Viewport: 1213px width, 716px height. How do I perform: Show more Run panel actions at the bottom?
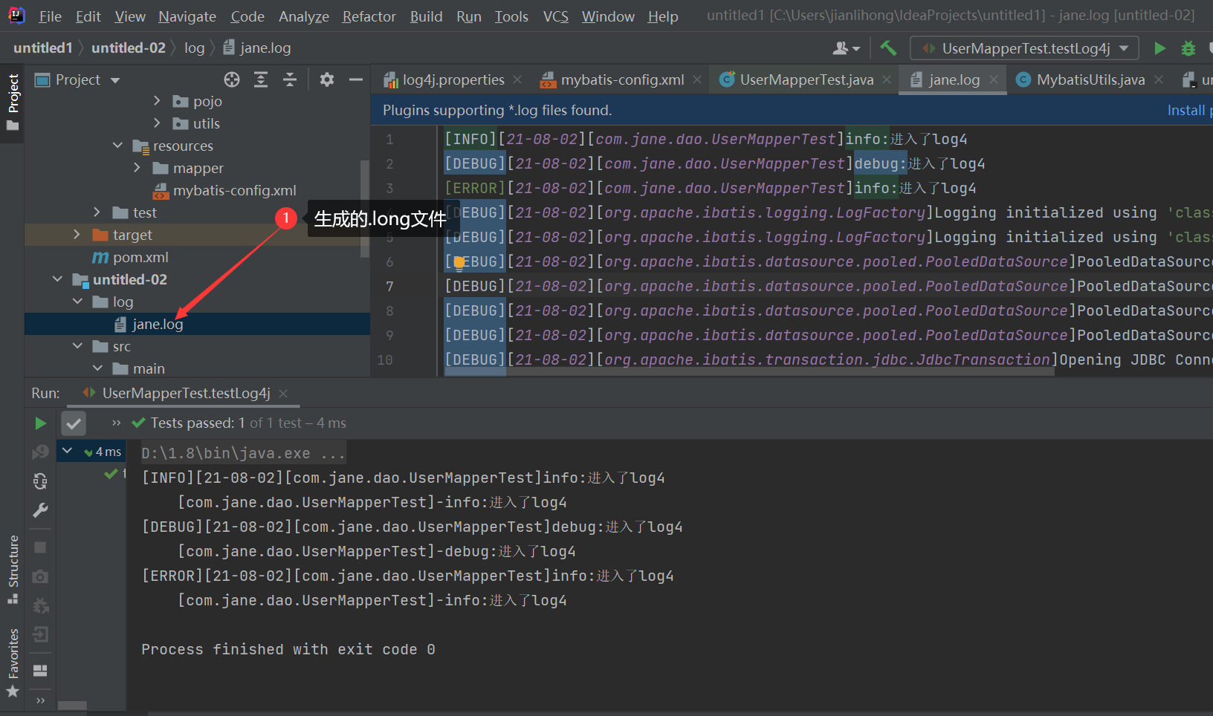tap(40, 700)
